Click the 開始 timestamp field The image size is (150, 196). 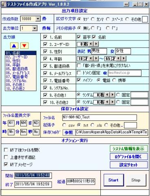[33, 176]
